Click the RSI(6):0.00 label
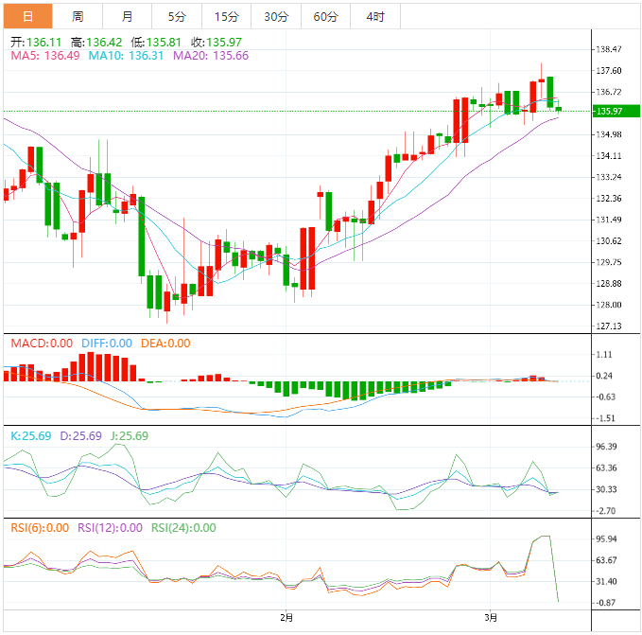 [x=40, y=528]
